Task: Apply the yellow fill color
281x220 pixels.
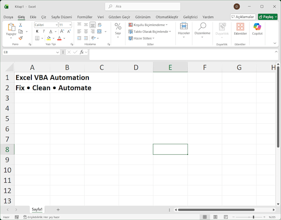Action: (49, 38)
